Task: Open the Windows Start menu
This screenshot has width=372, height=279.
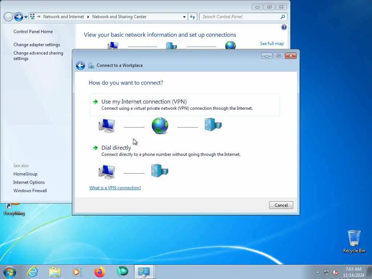Action: point(10,272)
